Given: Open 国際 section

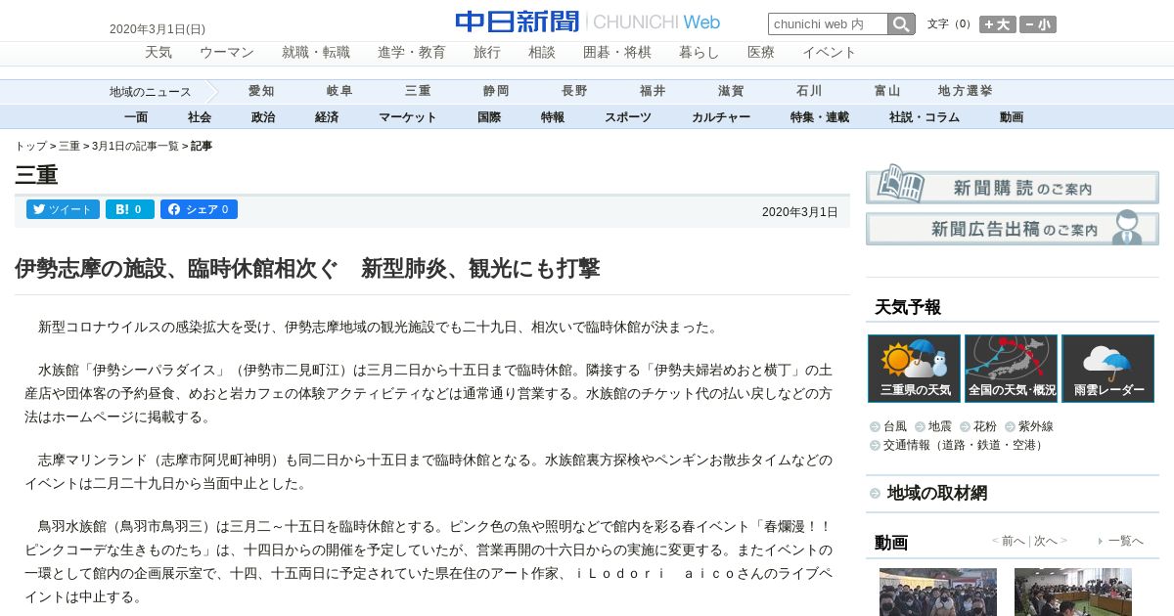Looking at the screenshot, I should tap(489, 117).
